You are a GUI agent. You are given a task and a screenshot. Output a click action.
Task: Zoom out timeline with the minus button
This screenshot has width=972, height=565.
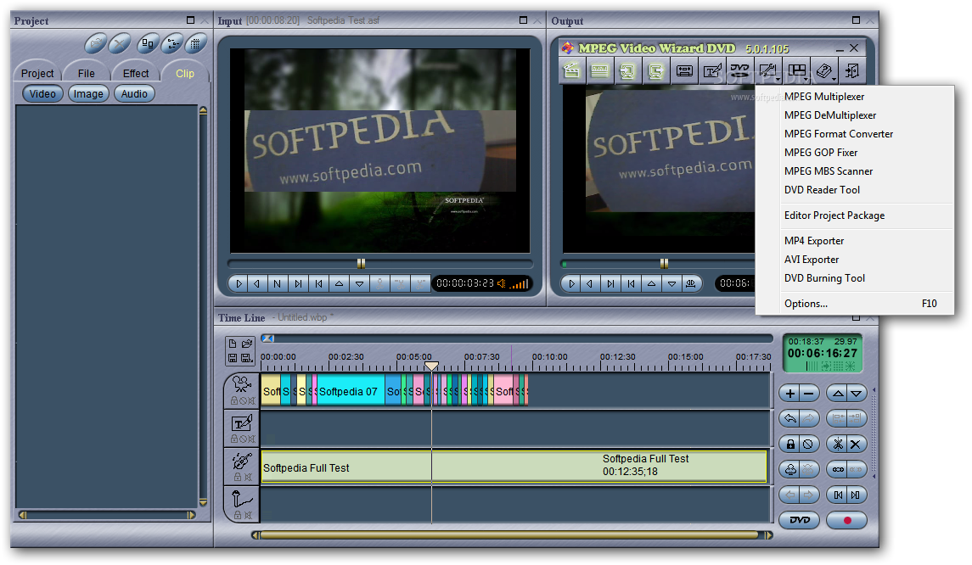(x=809, y=394)
